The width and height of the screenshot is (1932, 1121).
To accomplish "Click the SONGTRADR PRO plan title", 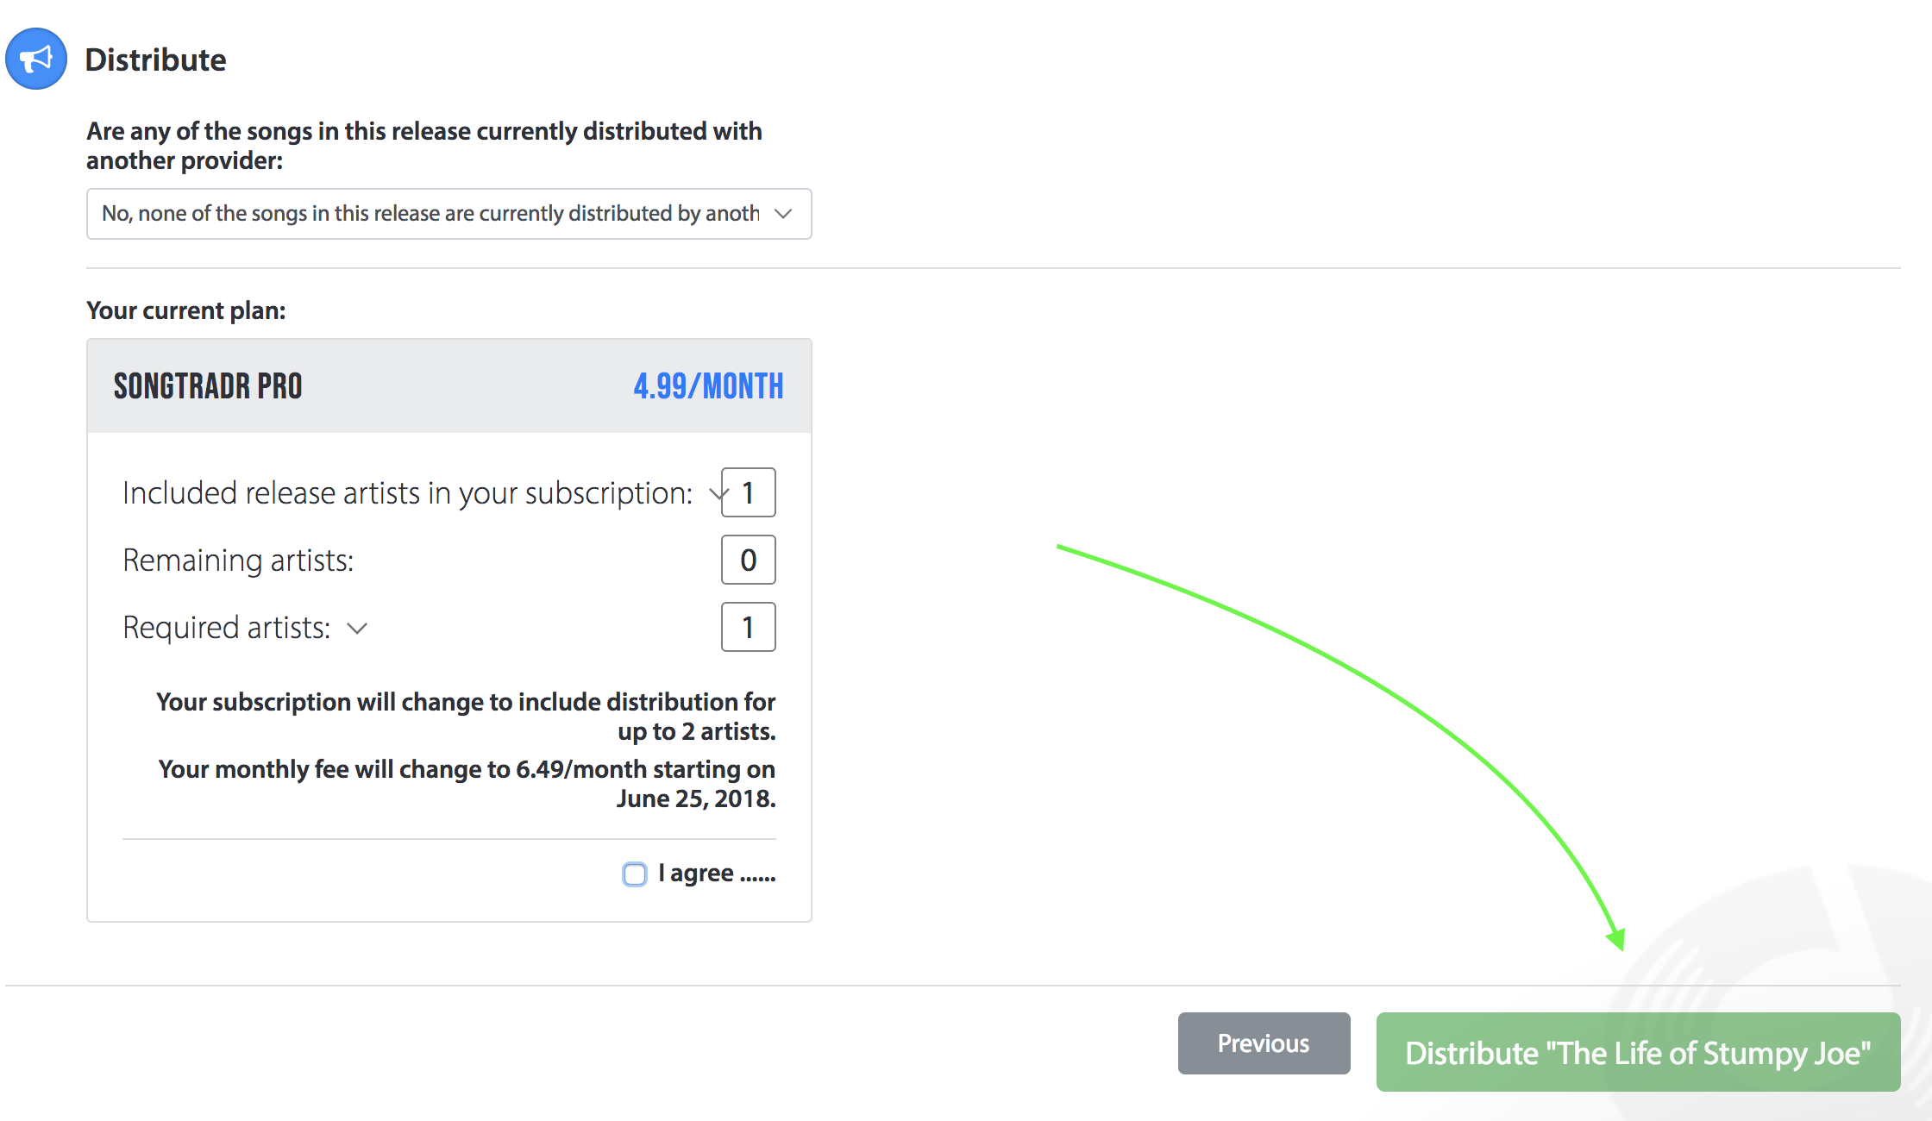I will [208, 386].
